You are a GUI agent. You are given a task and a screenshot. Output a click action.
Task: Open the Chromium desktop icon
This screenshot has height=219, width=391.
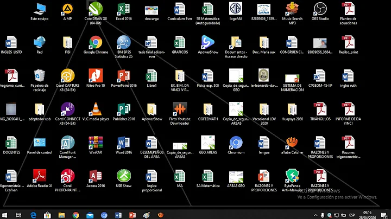tap(236, 145)
